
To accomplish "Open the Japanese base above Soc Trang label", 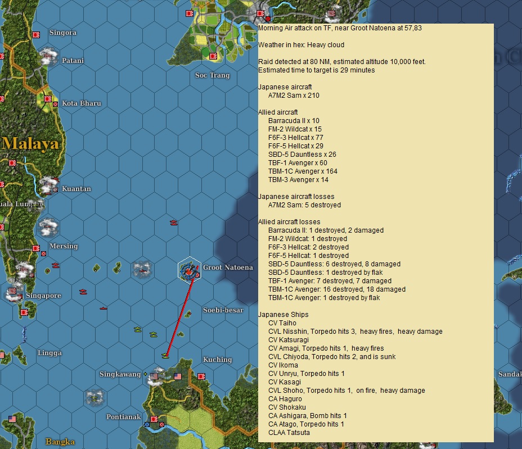I will coord(213,56).
